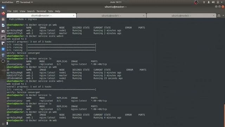The height and width of the screenshot is (127, 225).
Task: Open the File menu
Action: pos(9,11)
